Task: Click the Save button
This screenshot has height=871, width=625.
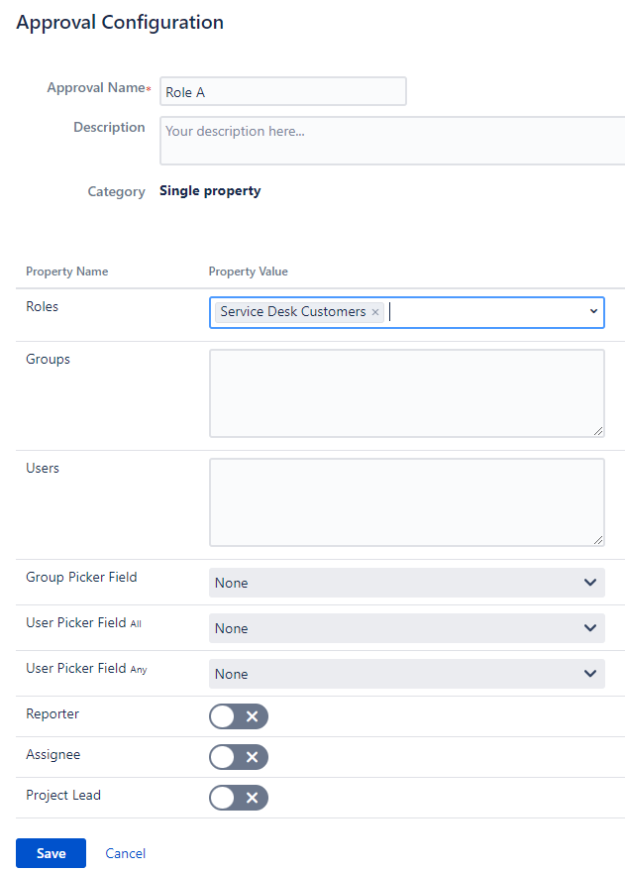Action: coord(51,853)
